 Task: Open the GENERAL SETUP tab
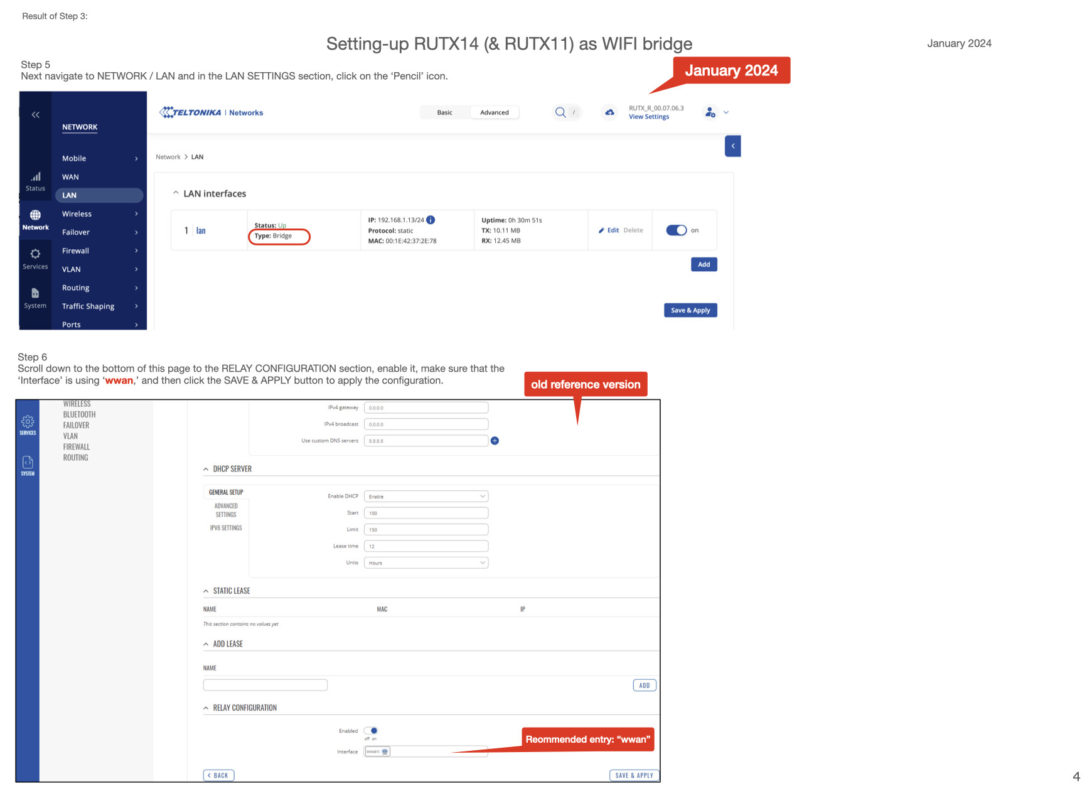tap(226, 493)
